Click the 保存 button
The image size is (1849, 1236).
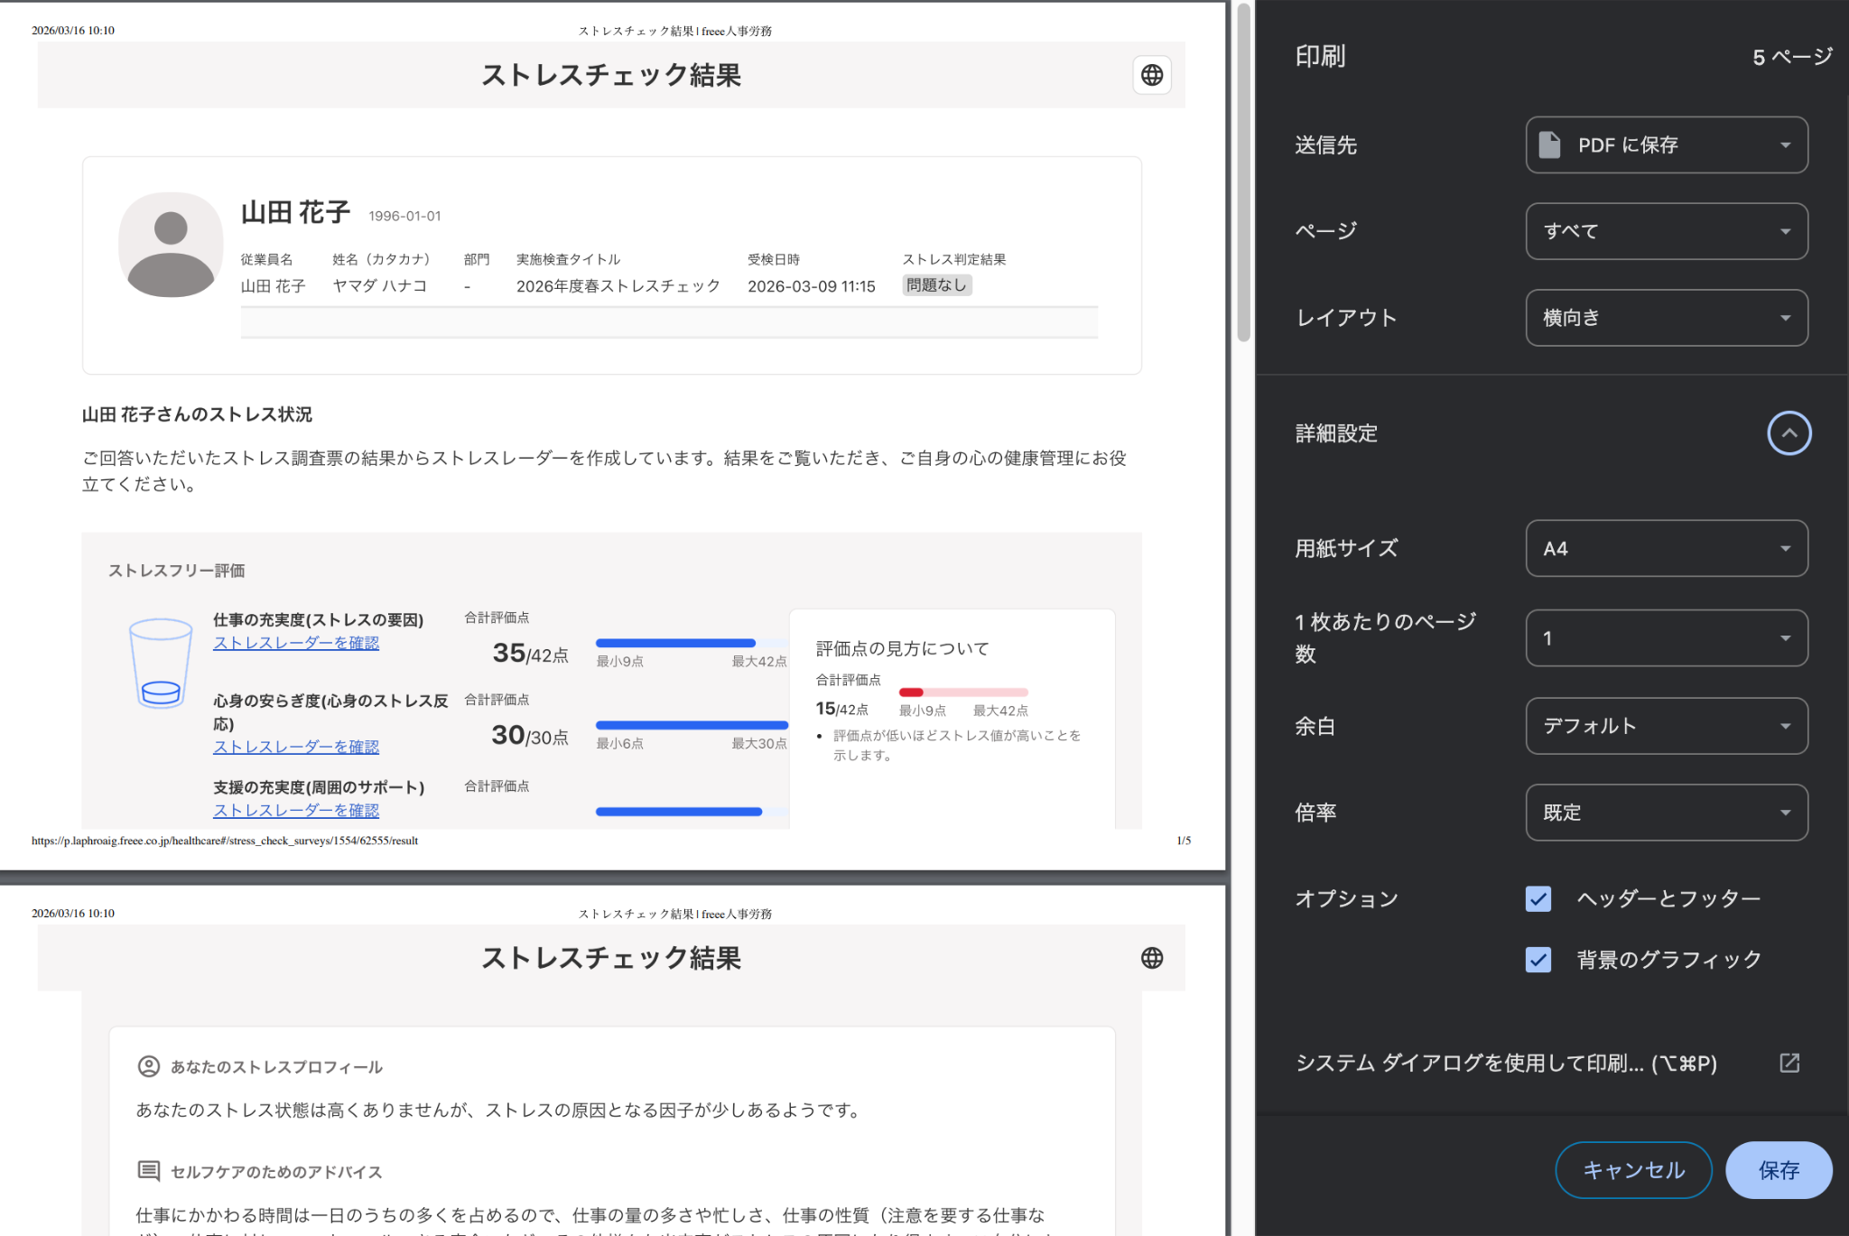click(x=1779, y=1170)
